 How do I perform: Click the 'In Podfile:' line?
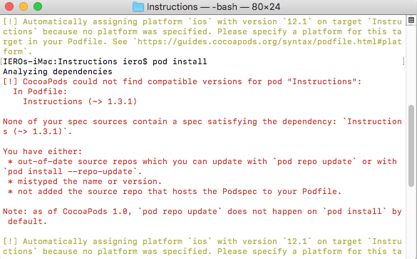click(40, 91)
